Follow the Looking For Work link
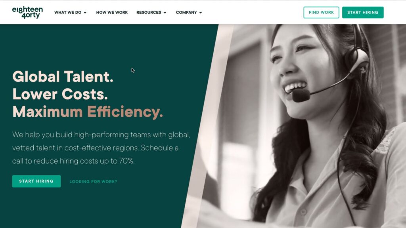Image resolution: width=406 pixels, height=228 pixels. coord(93,181)
